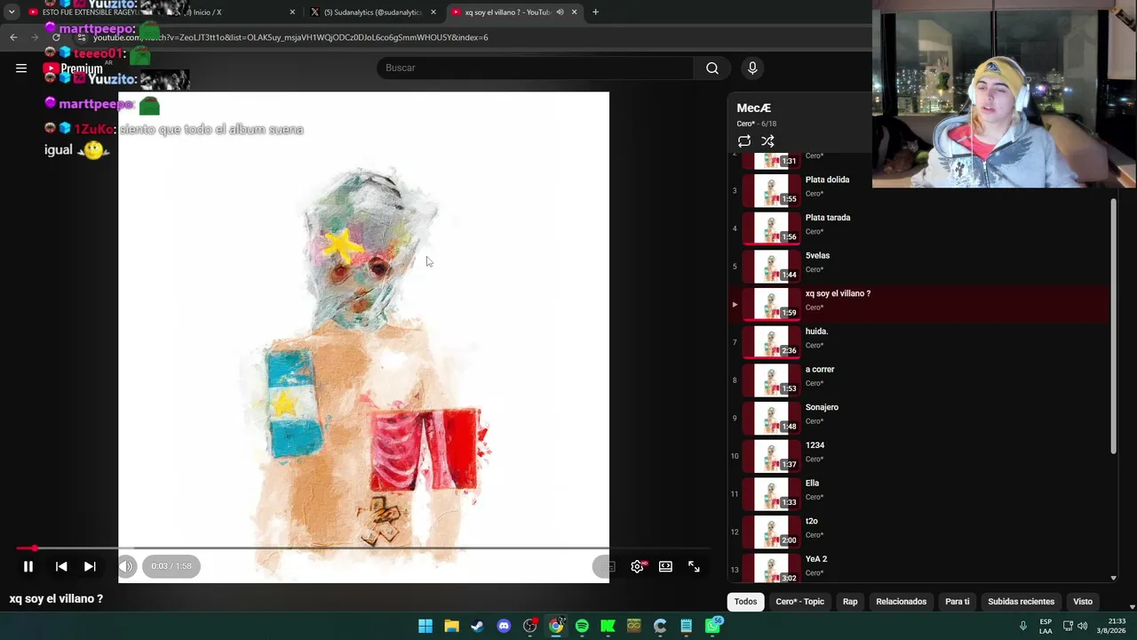Open the YouTube guide hamburger menu
The height and width of the screenshot is (640, 1137).
click(21, 68)
